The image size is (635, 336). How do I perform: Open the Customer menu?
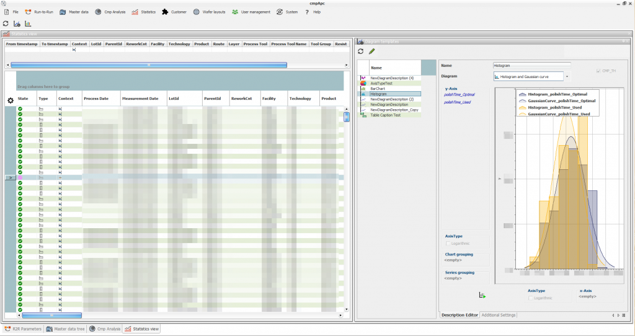174,12
